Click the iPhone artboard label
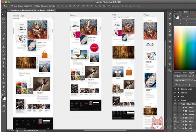The height and width of the screenshot is (132, 196). point(146,15)
